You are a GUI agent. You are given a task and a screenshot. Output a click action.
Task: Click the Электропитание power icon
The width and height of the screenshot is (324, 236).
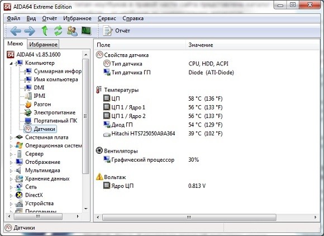pos(28,112)
